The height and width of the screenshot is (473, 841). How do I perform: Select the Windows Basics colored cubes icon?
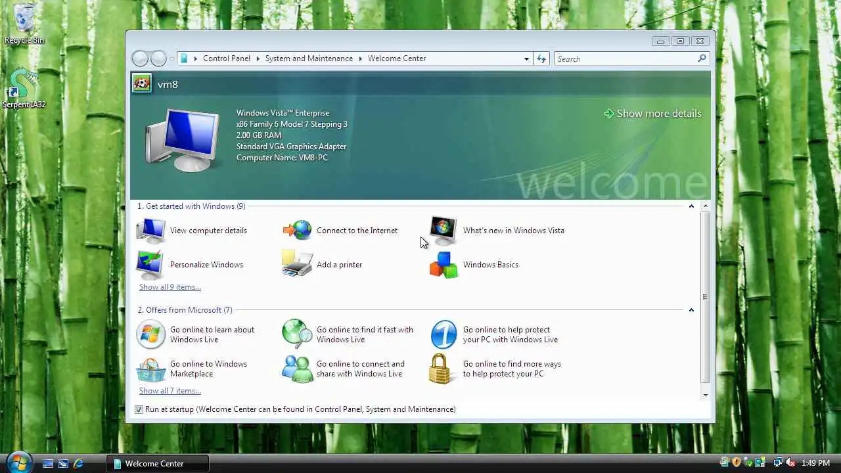(x=443, y=265)
